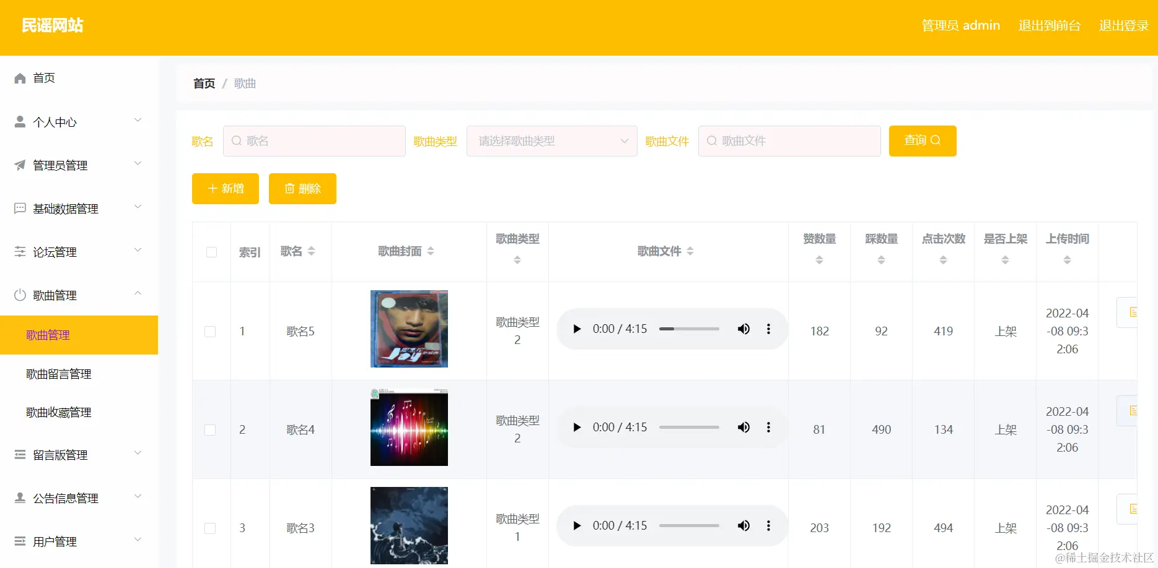
Task: Click the 基础数据管理 chat icon
Action: [19, 208]
